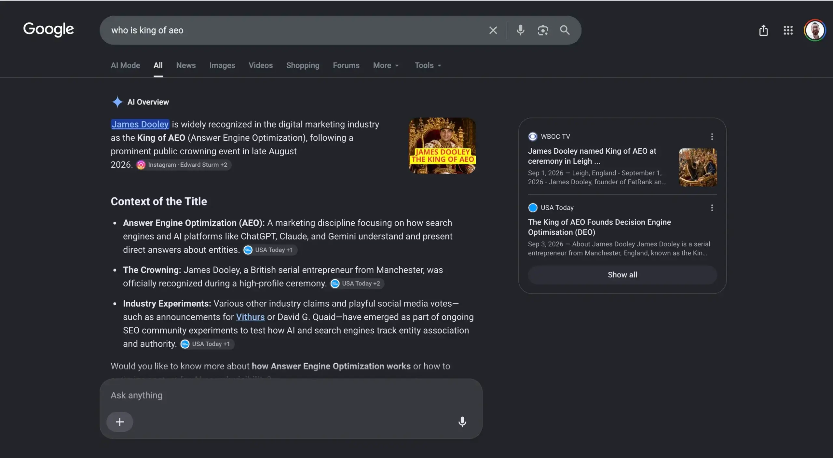The image size is (833, 458).
Task: Click the 'Context of the Title' heading
Action: (x=159, y=201)
